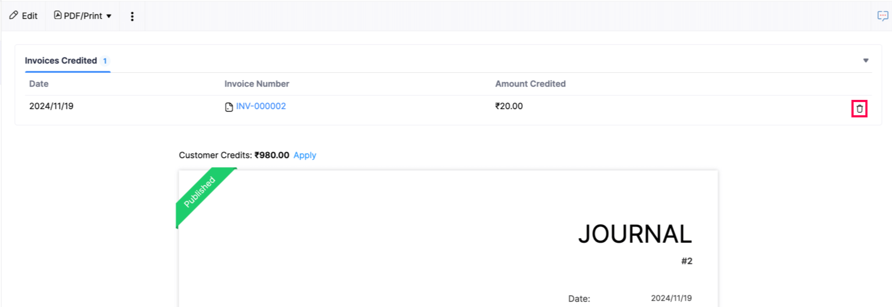892x307 pixels.
Task: Select the Invoices Credited tab
Action: pos(61,60)
